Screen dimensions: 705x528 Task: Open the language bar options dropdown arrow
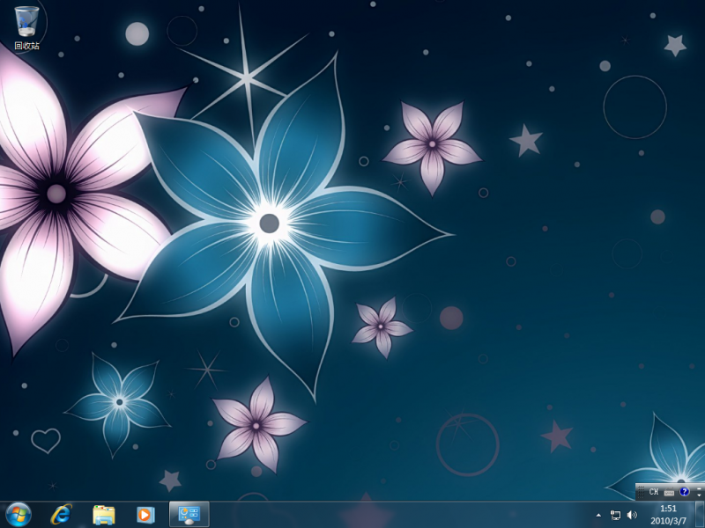[x=699, y=495]
